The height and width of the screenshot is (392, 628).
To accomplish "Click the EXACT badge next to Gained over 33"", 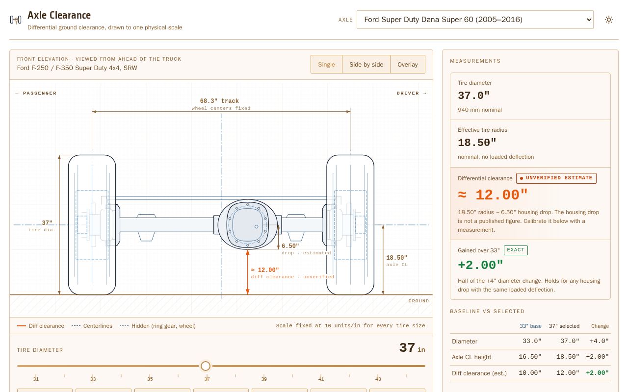I will [x=516, y=250].
